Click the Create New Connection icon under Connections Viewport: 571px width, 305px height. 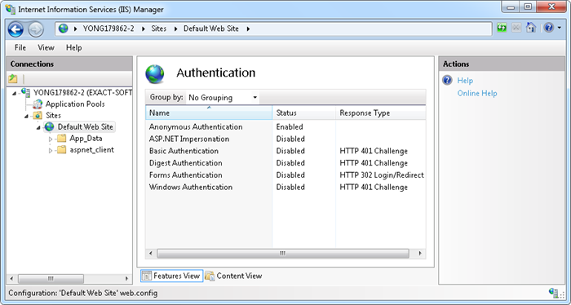point(13,78)
